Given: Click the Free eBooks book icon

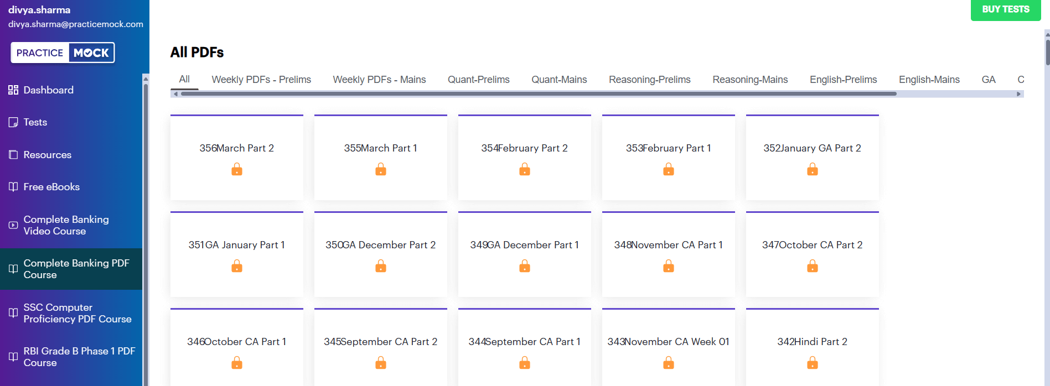Looking at the screenshot, I should [13, 187].
